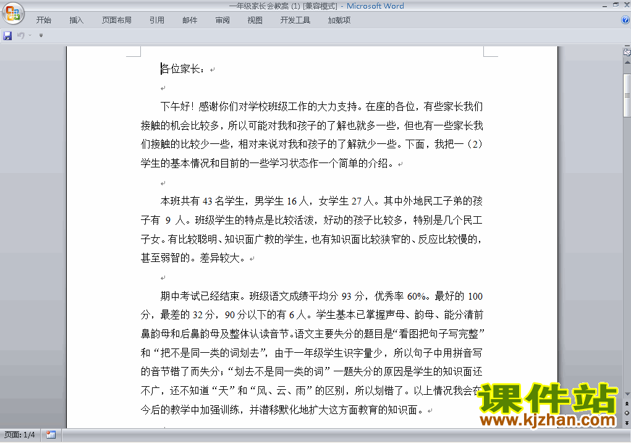The height and width of the screenshot is (443, 631).
Task: Click the line starting 今后的教学中加强训练
Action: tap(282, 410)
